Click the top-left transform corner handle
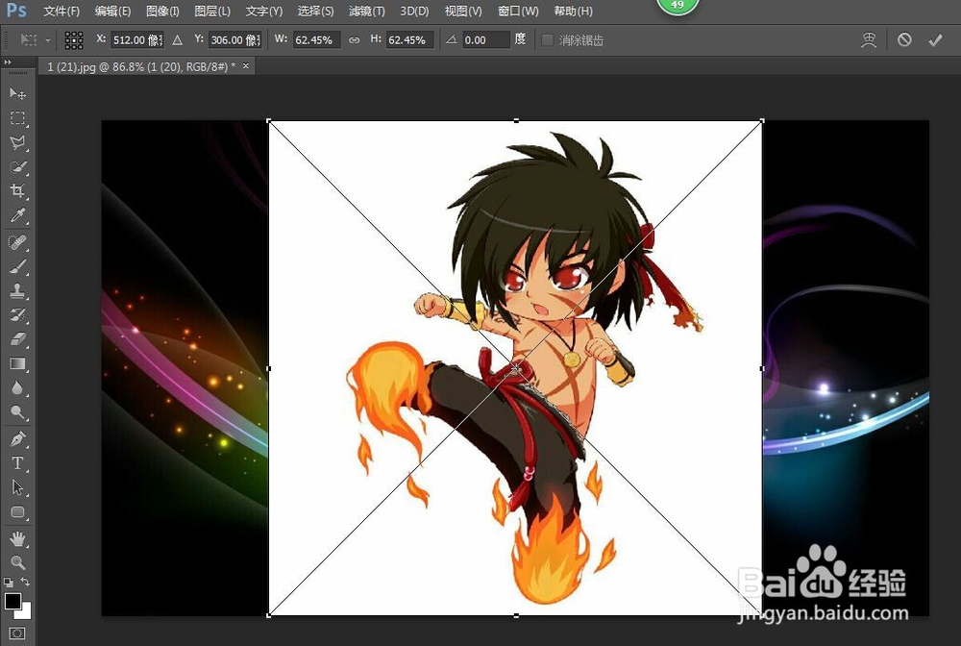 pos(269,121)
